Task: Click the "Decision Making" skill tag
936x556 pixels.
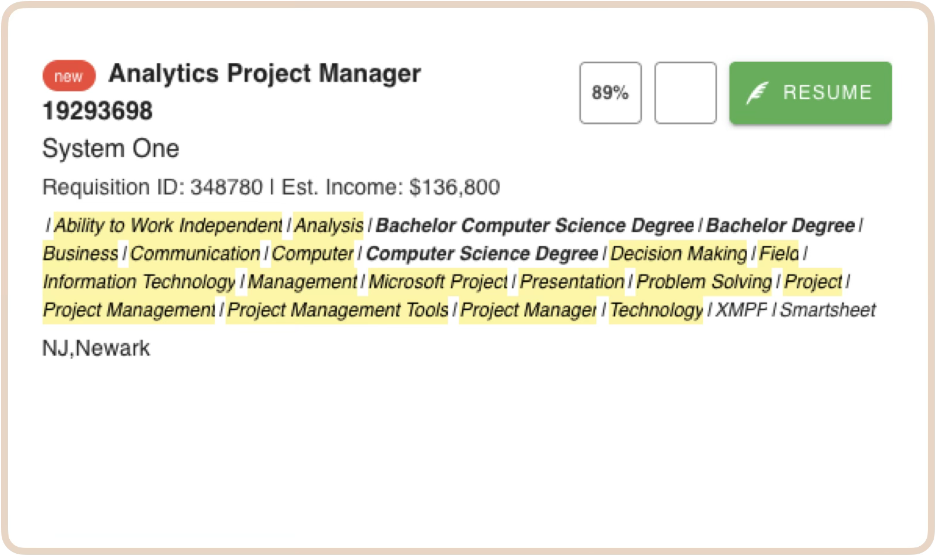Action: coord(678,253)
